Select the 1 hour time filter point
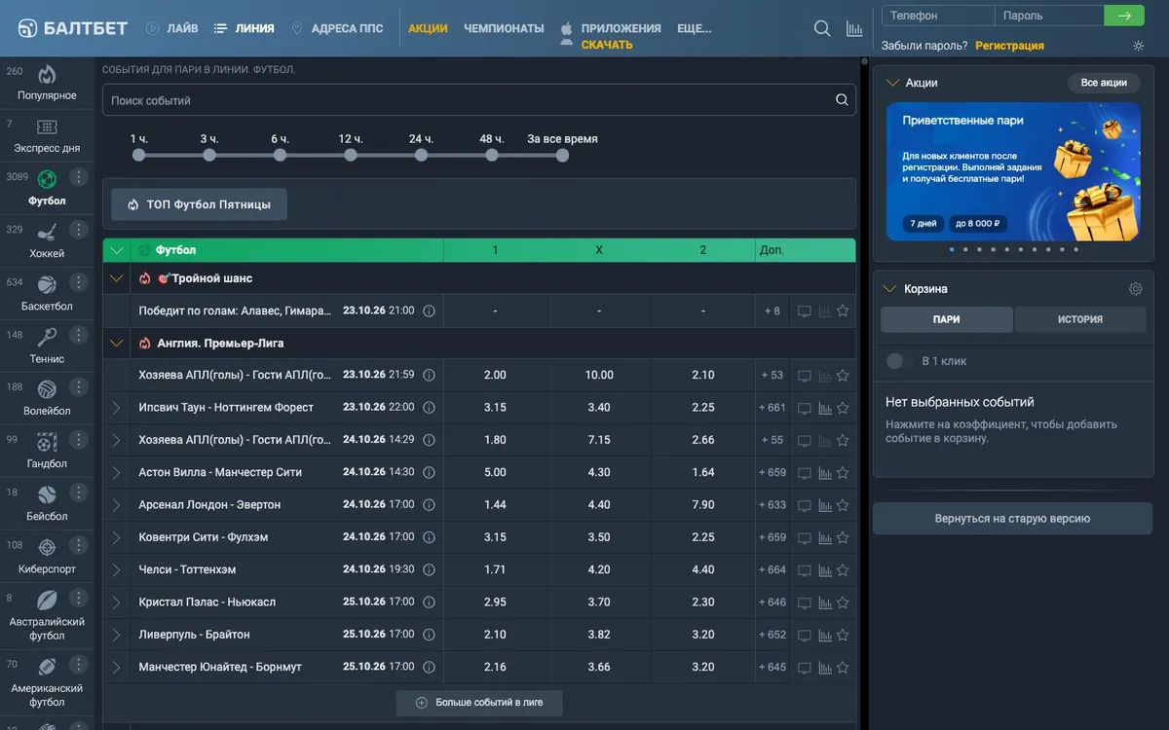 pyautogui.click(x=139, y=155)
